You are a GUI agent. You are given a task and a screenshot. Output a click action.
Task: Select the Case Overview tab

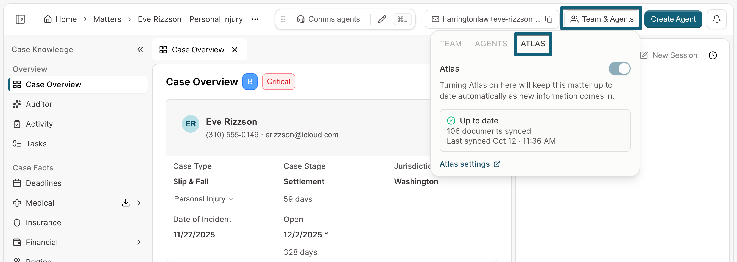pyautogui.click(x=200, y=50)
